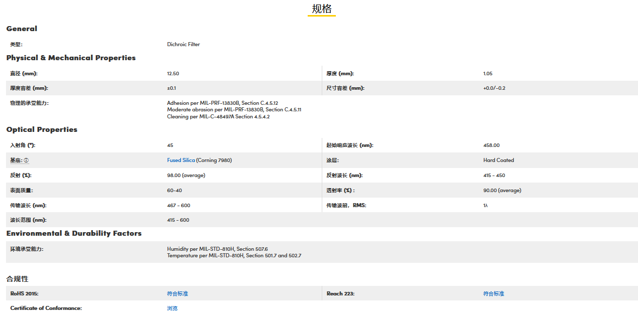Click the 60-40 表面质量 value
Viewport: 638px width, 327px height.
point(174,191)
